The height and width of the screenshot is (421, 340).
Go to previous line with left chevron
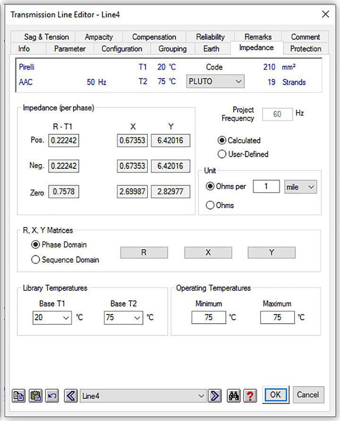coord(71,396)
